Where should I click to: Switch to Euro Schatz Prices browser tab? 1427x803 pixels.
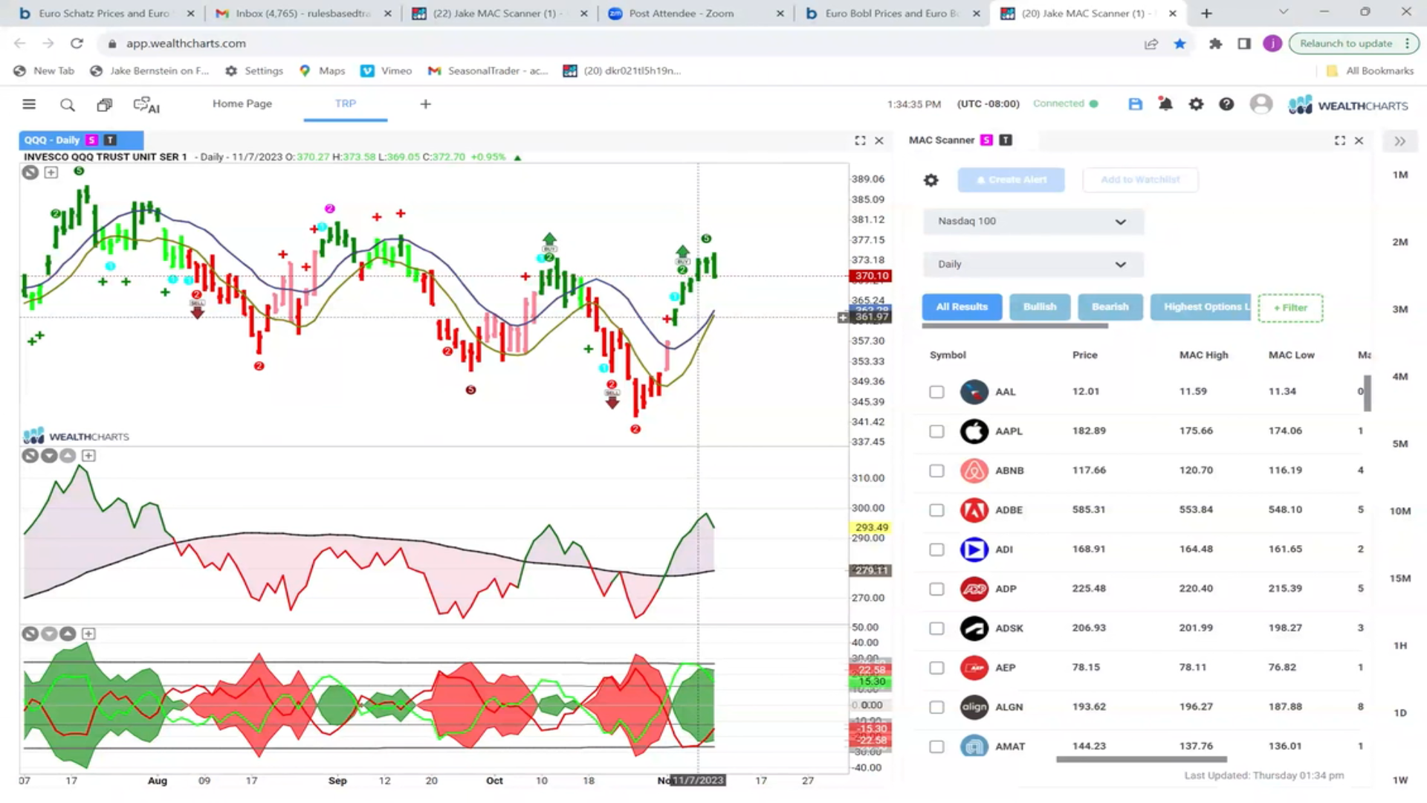pos(105,13)
